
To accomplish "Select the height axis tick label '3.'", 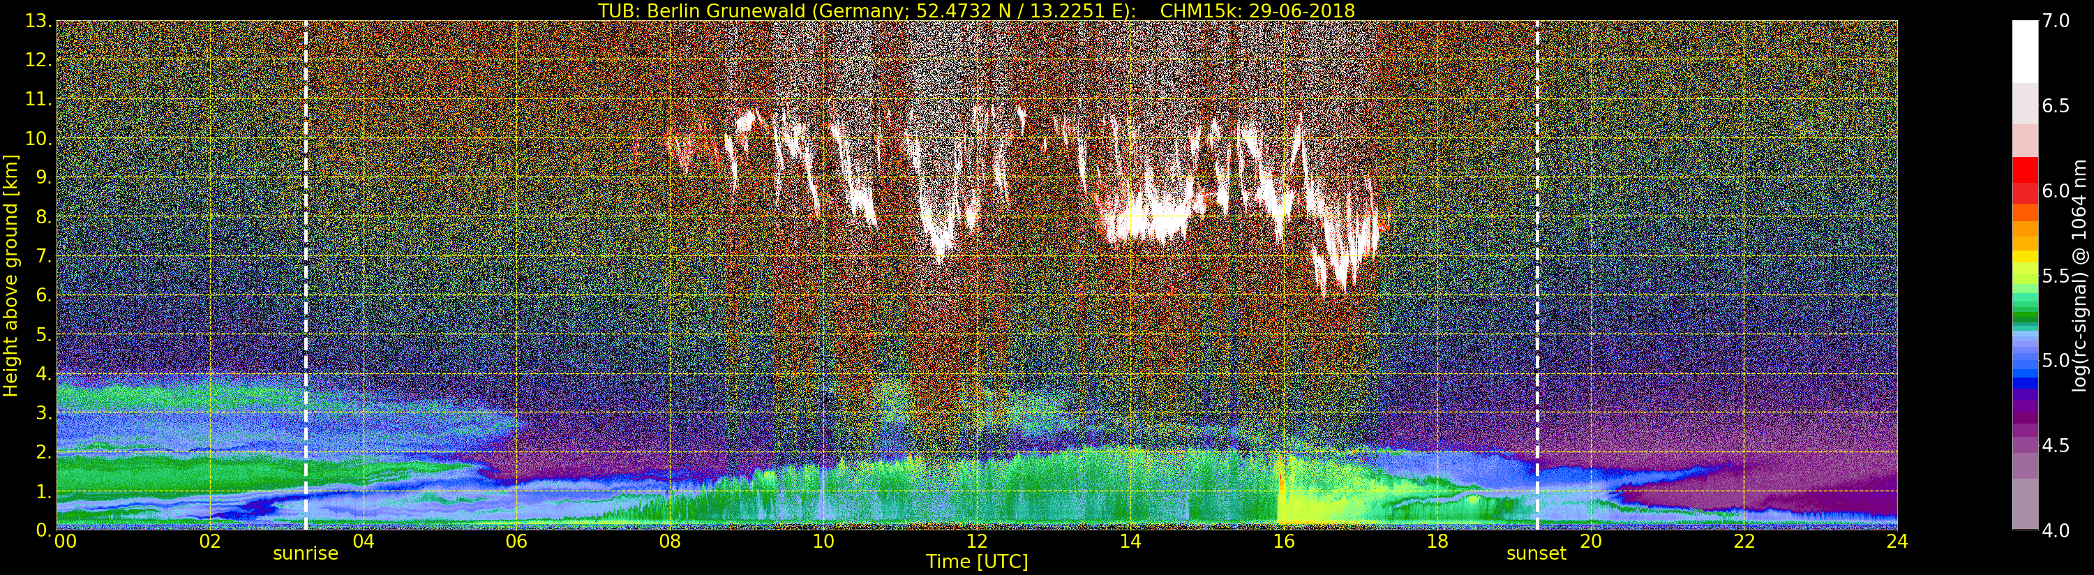I will coord(43,413).
